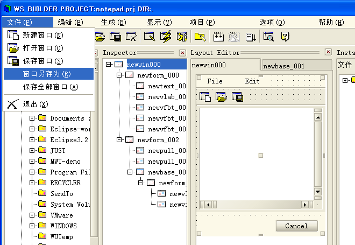The width and height of the screenshot is (355, 245).
Task: Click the open folder icon in Layout Editor toolbar
Action: tap(221, 97)
